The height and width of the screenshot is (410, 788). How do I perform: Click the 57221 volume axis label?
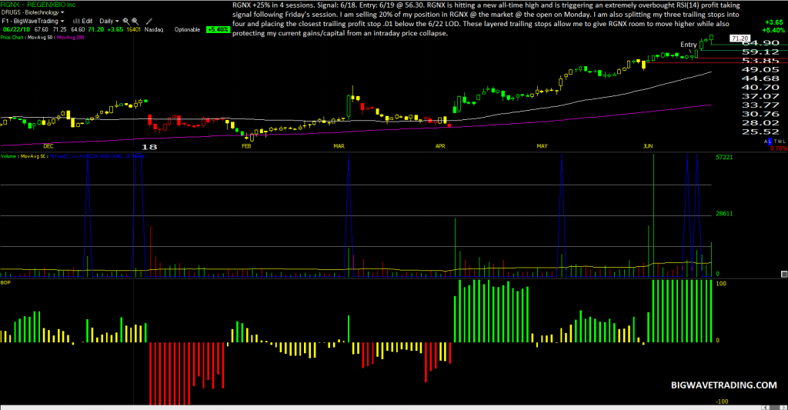coord(724,157)
